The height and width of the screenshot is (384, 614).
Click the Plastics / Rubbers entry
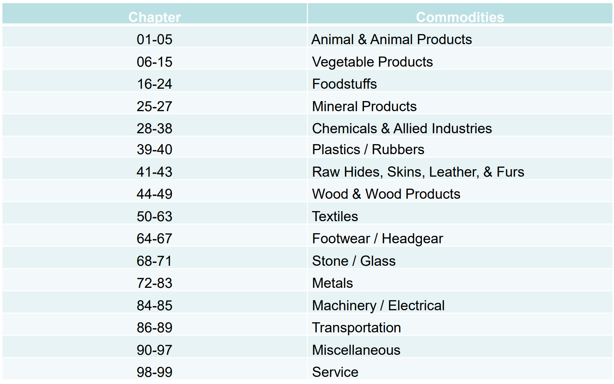(368, 149)
